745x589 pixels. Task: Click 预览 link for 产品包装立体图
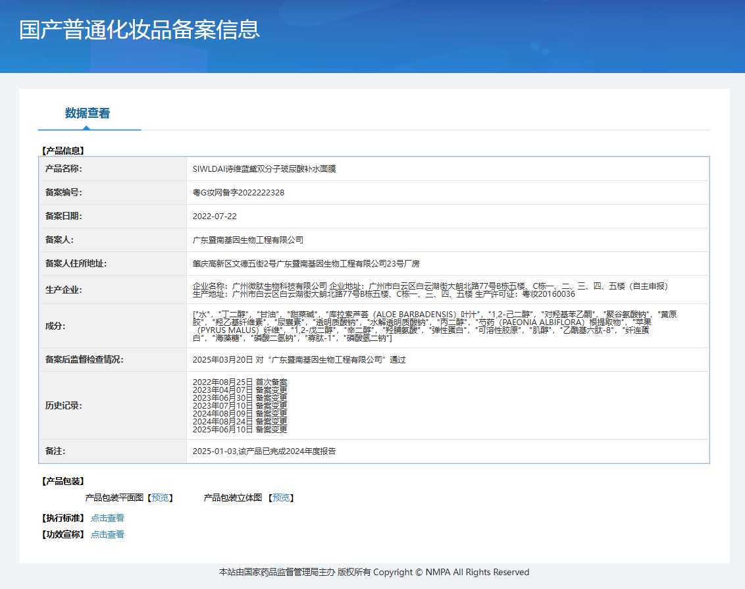click(x=282, y=498)
